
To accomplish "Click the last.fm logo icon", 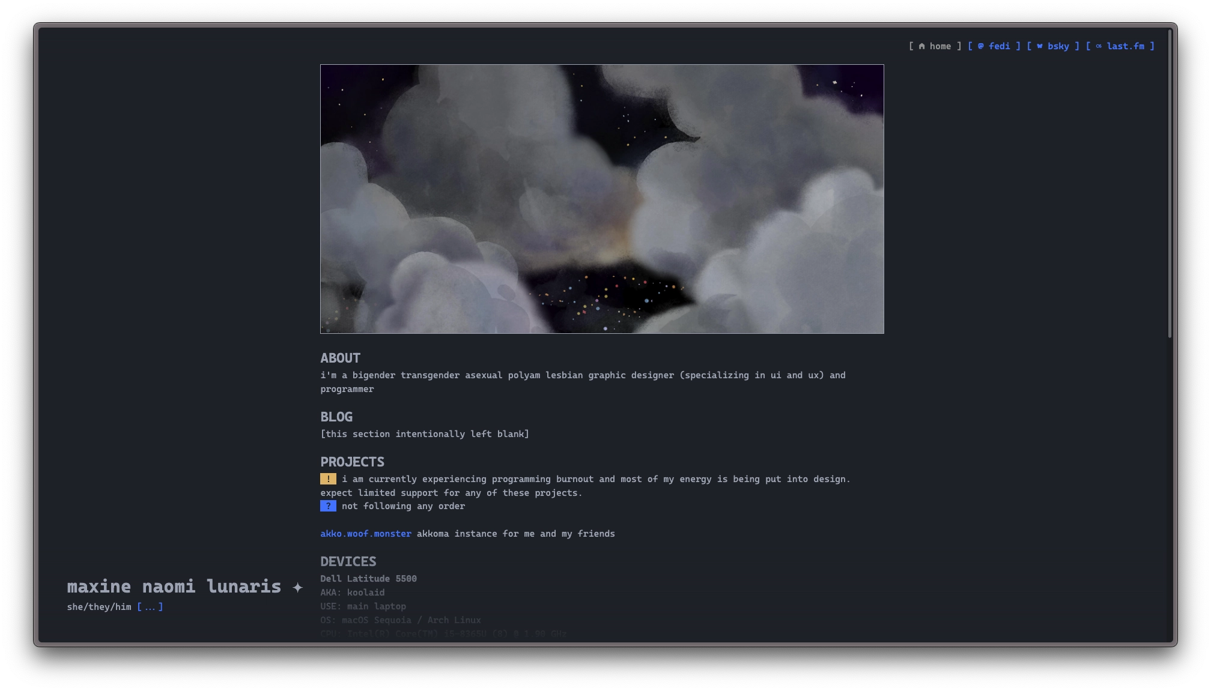I will [x=1099, y=46].
